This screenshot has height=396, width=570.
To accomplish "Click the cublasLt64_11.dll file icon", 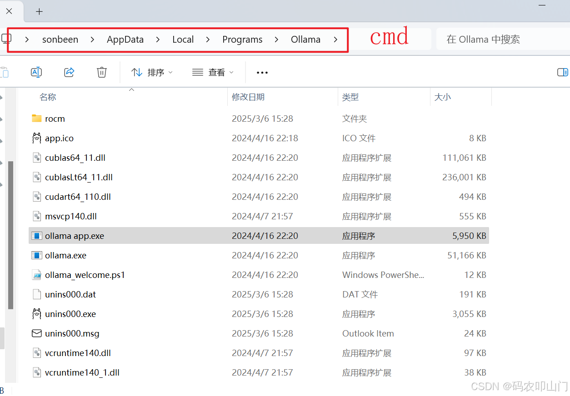I will 37,177.
